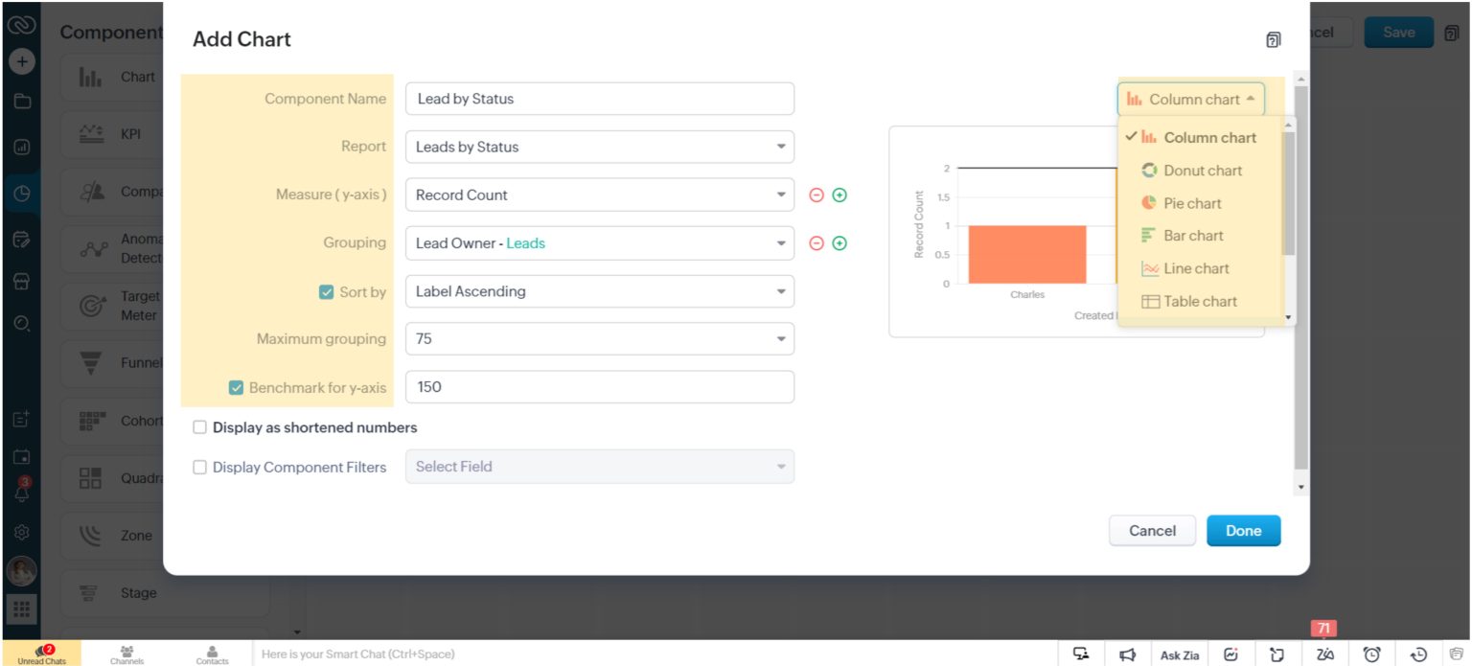
Task: Uncheck the Sort by option
Action: 328,291
